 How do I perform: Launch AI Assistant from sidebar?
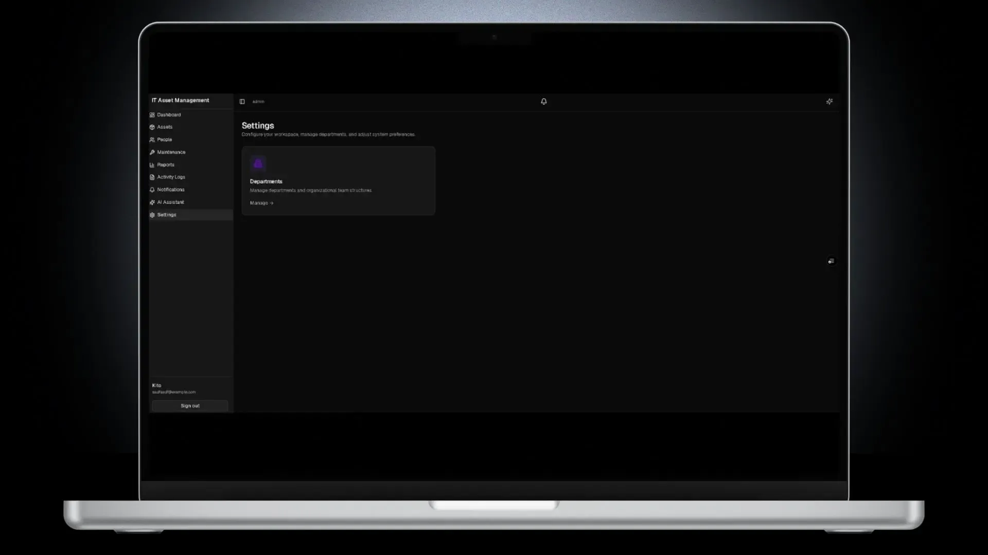[191, 202]
